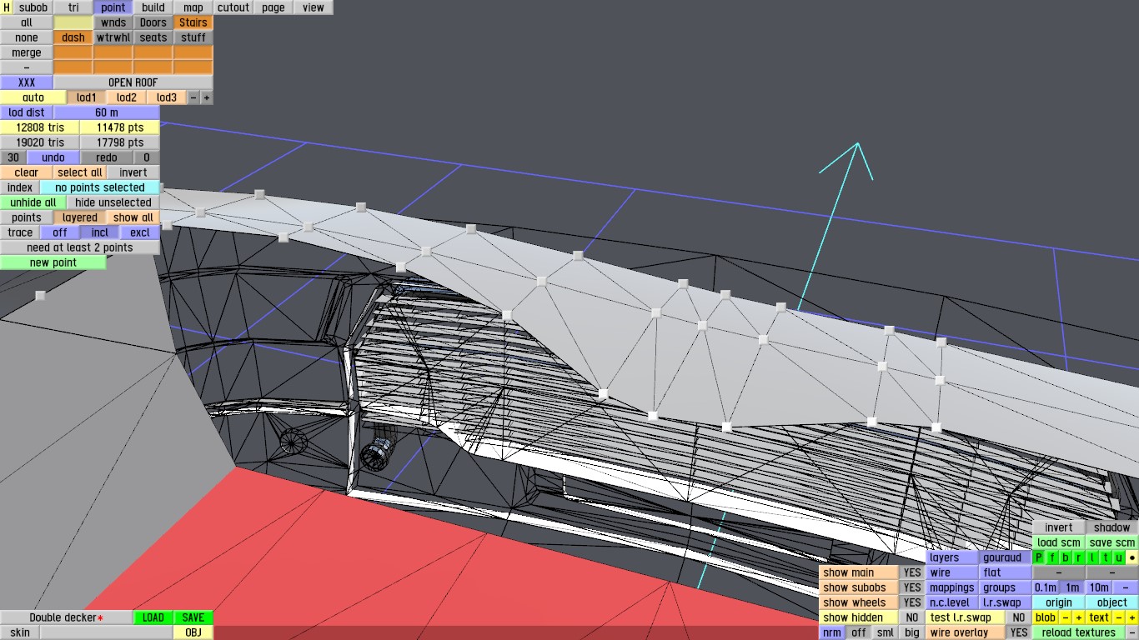The image size is (1139, 640).
Task: Click the 'none' layers button
Action: click(x=27, y=37)
